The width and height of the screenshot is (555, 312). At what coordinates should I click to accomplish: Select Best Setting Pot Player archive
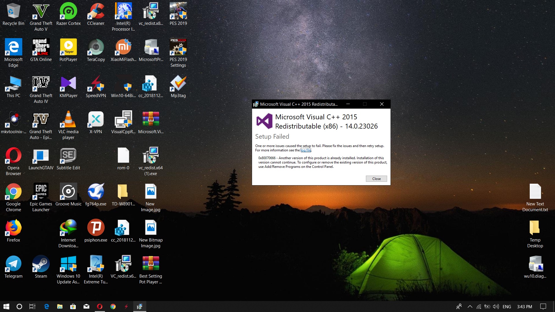151,270
